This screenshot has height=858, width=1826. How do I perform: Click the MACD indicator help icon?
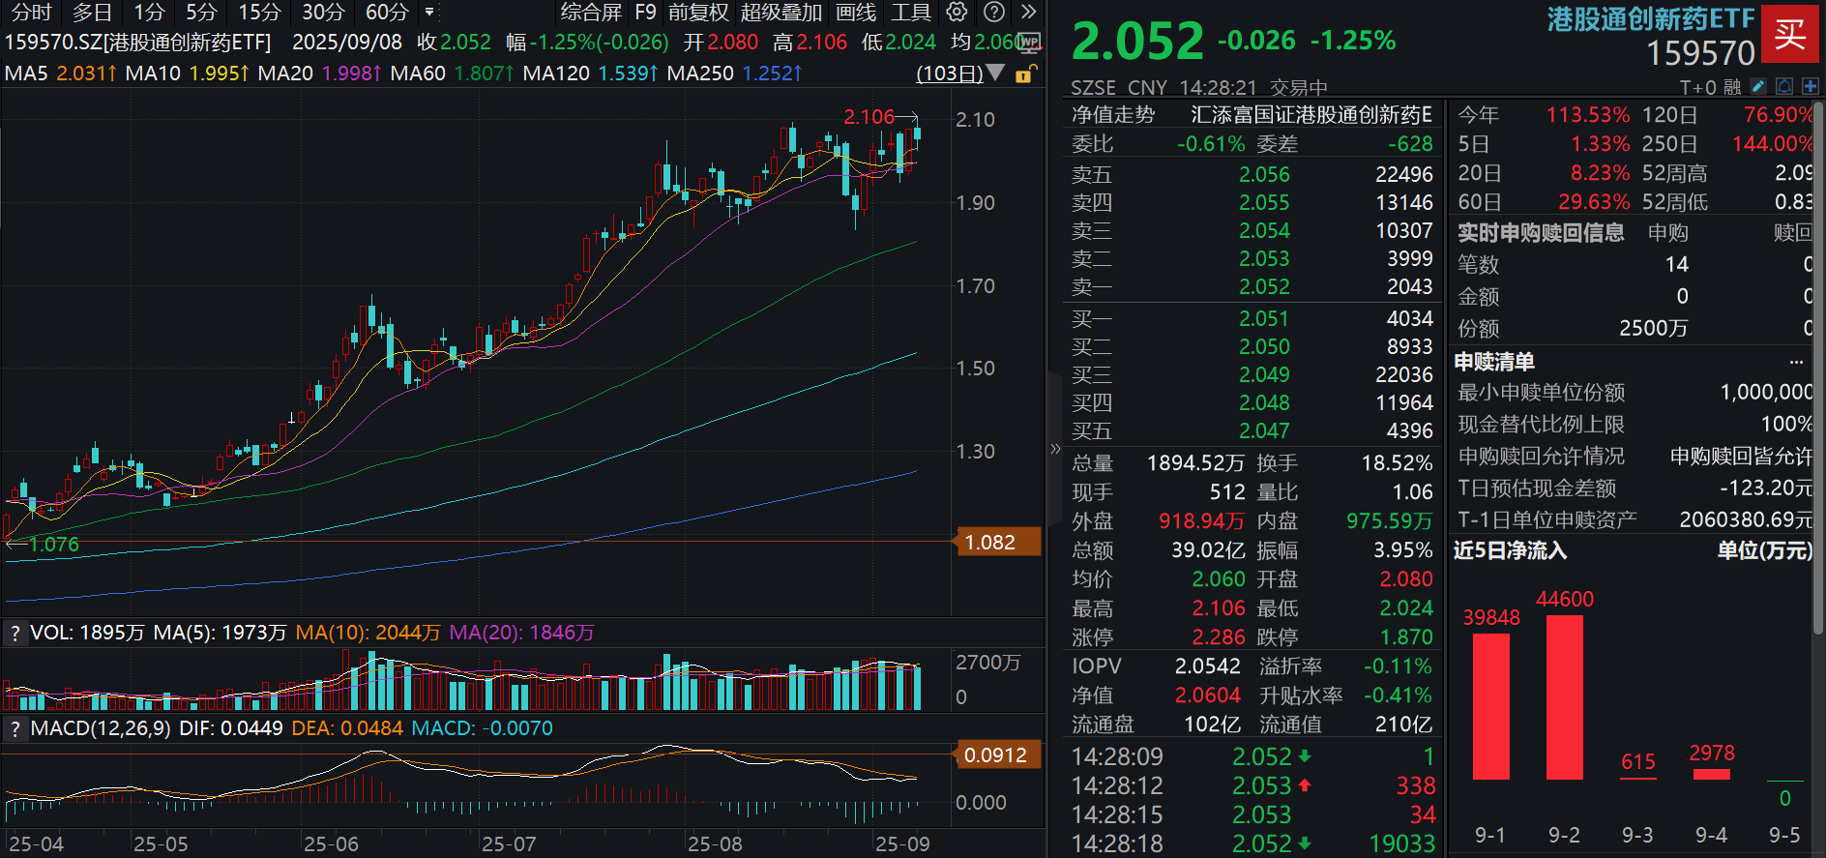pos(15,728)
